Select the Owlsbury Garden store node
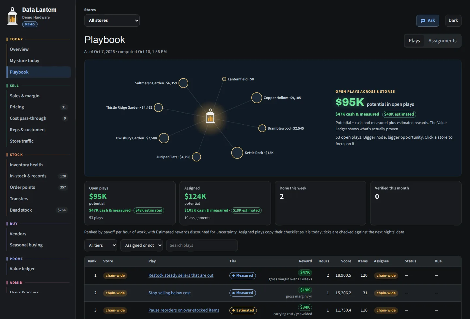Image resolution: width=470 pixels, height=319 pixels. pyautogui.click(x=164, y=138)
